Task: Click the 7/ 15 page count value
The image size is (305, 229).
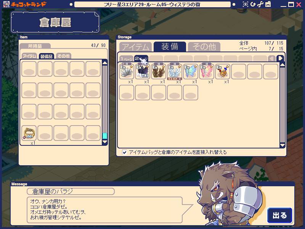Action: pyautogui.click(x=276, y=49)
